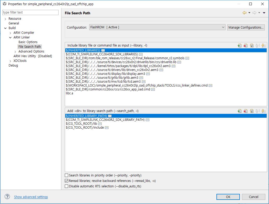The image size is (269, 204).
Task: Click the Manage Configurations button
Action: [x=246, y=27]
